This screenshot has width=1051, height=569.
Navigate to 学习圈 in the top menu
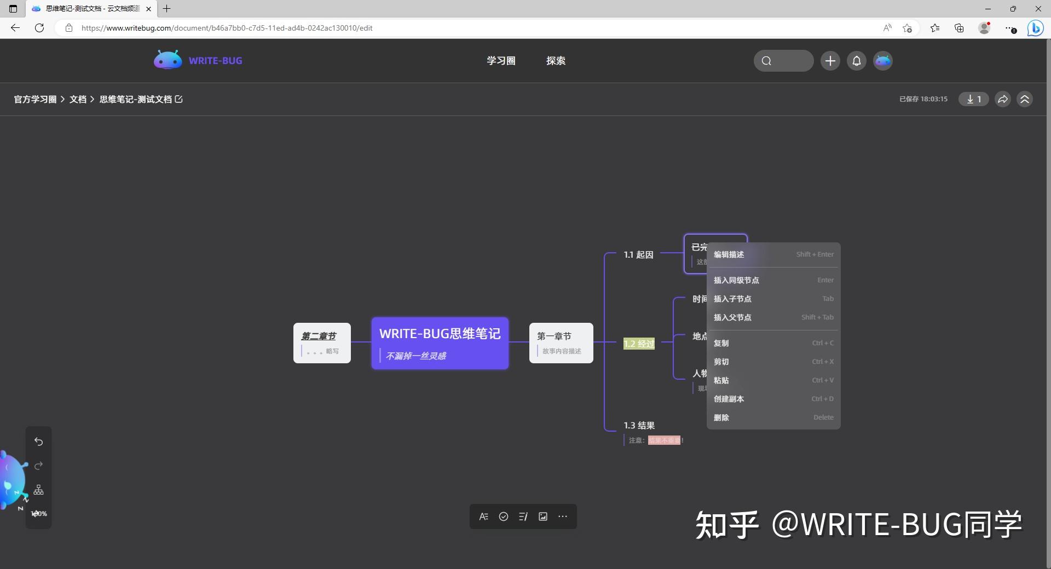pos(501,61)
